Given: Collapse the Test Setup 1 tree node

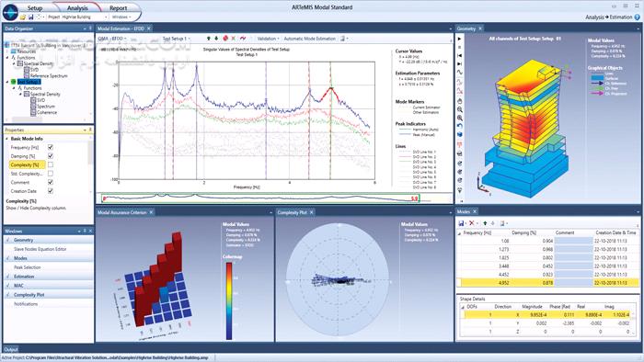Looking at the screenshot, I should tap(7, 82).
